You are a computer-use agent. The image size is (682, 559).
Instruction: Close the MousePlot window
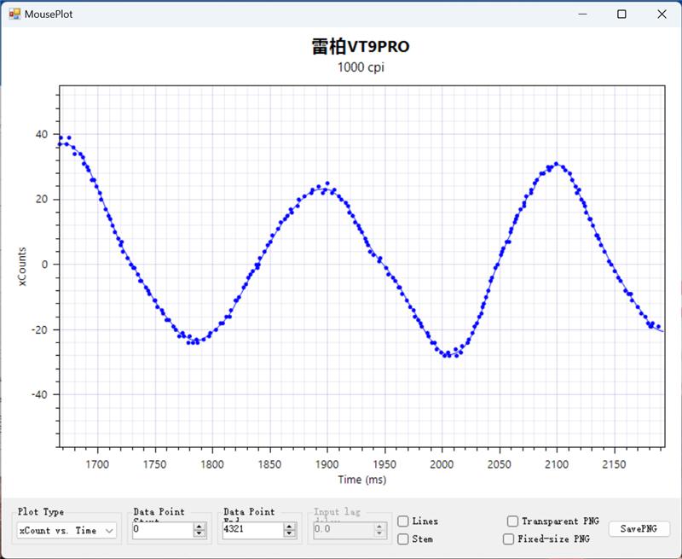click(662, 14)
